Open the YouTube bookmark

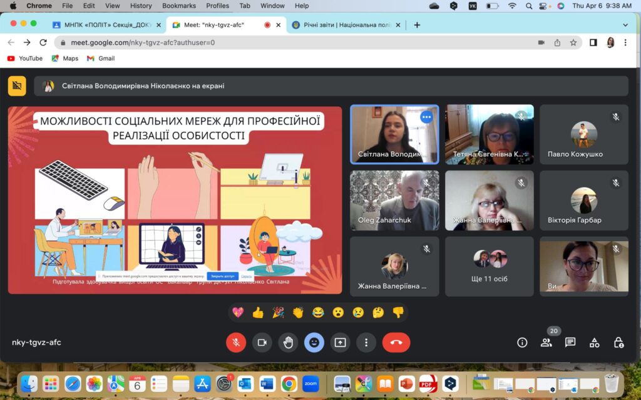pyautogui.click(x=25, y=58)
